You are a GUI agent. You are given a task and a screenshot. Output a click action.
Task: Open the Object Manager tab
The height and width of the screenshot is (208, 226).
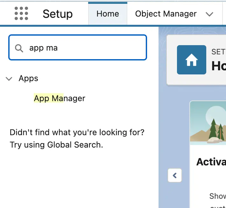tap(166, 14)
